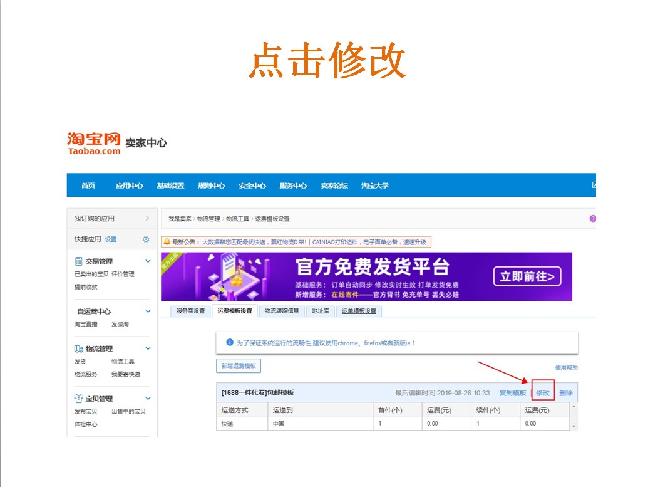Viewport: 648px width, 487px height.
Task: Click the shipping table's vertical scrollbar
Action: coord(574,416)
